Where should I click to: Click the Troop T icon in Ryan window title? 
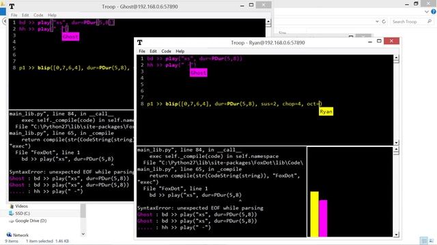pos(140,42)
